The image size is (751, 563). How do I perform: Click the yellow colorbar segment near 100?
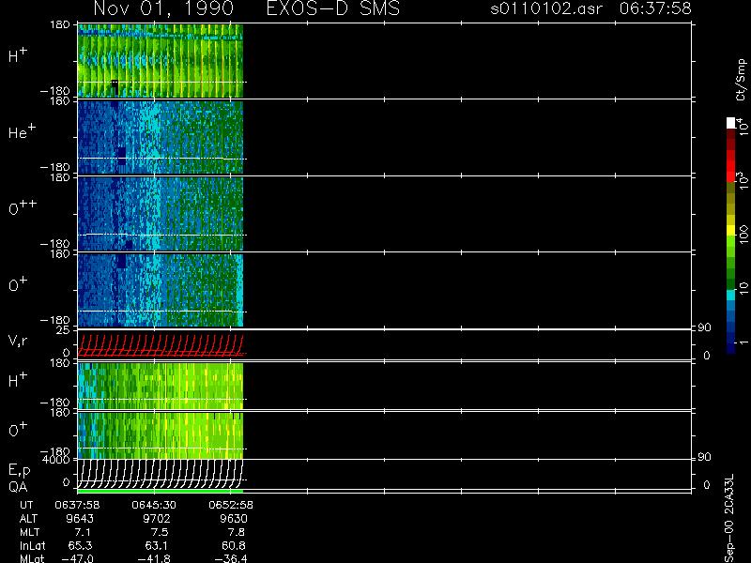(731, 230)
